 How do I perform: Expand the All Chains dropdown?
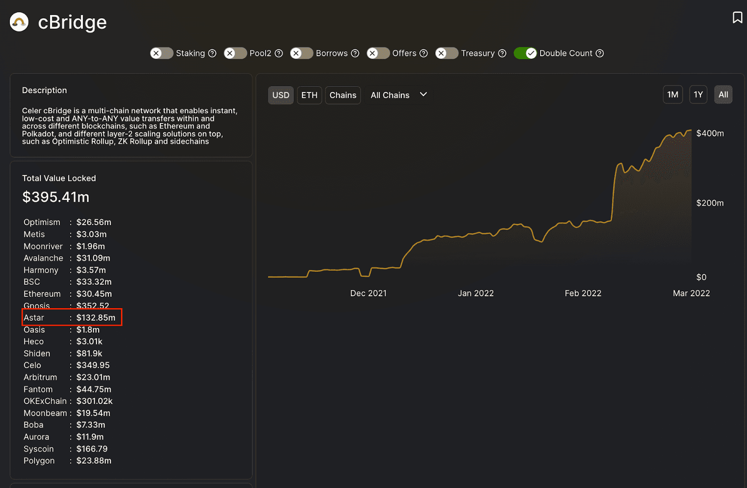click(x=399, y=95)
